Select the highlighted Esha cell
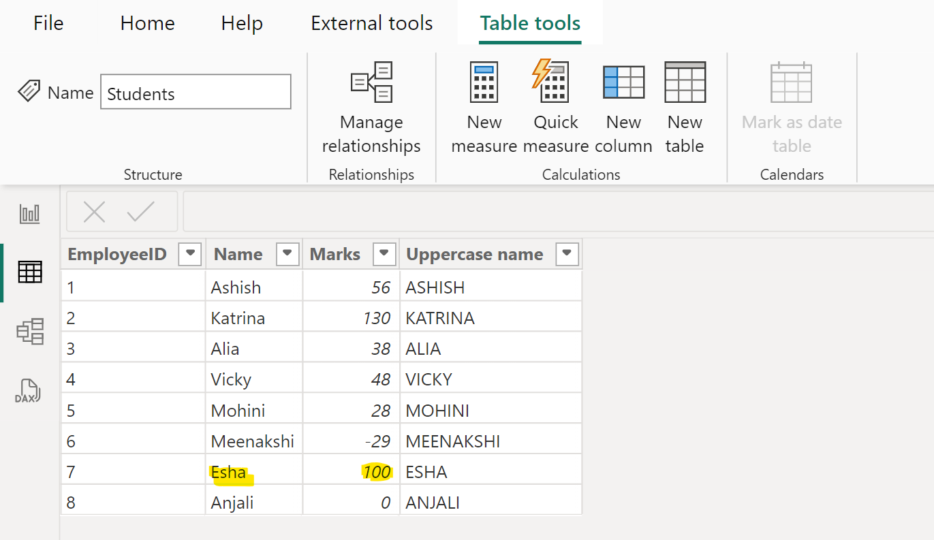934x540 pixels. pos(230,471)
